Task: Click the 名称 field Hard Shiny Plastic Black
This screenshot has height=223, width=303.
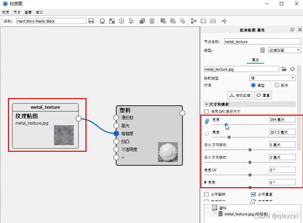Action: [x=51, y=21]
